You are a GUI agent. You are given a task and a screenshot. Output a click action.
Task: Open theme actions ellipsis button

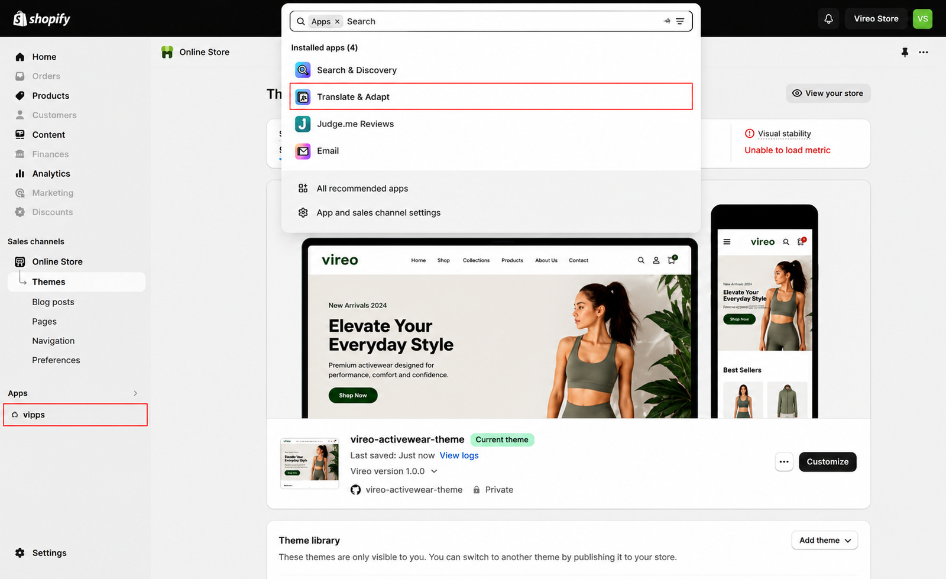[784, 462]
